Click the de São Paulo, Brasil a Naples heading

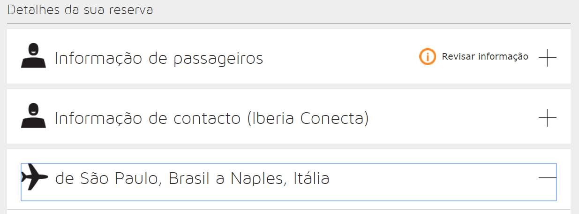(192, 178)
